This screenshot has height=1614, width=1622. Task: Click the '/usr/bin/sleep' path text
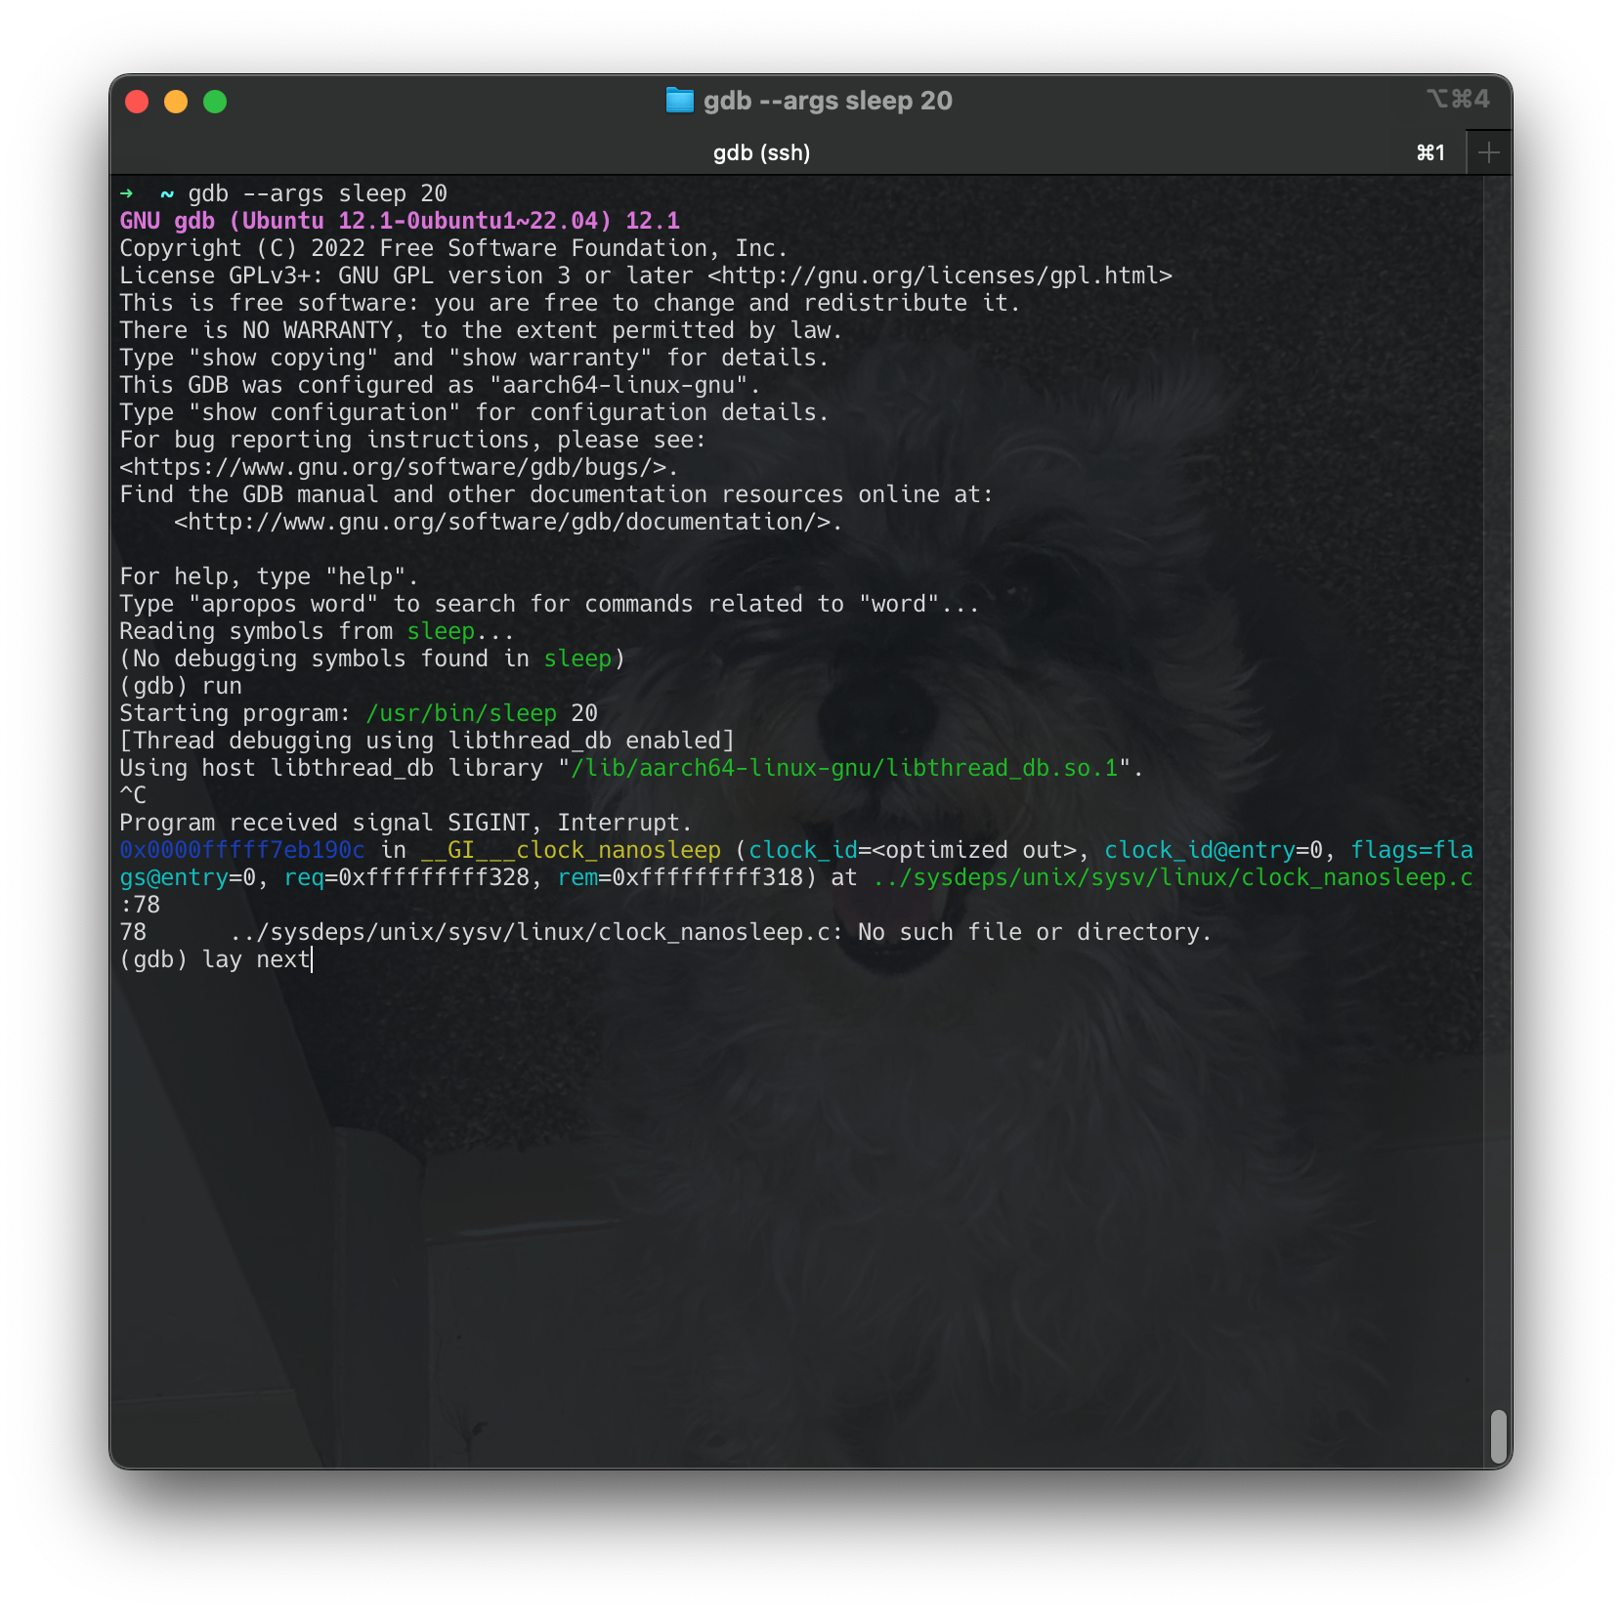coord(459,713)
